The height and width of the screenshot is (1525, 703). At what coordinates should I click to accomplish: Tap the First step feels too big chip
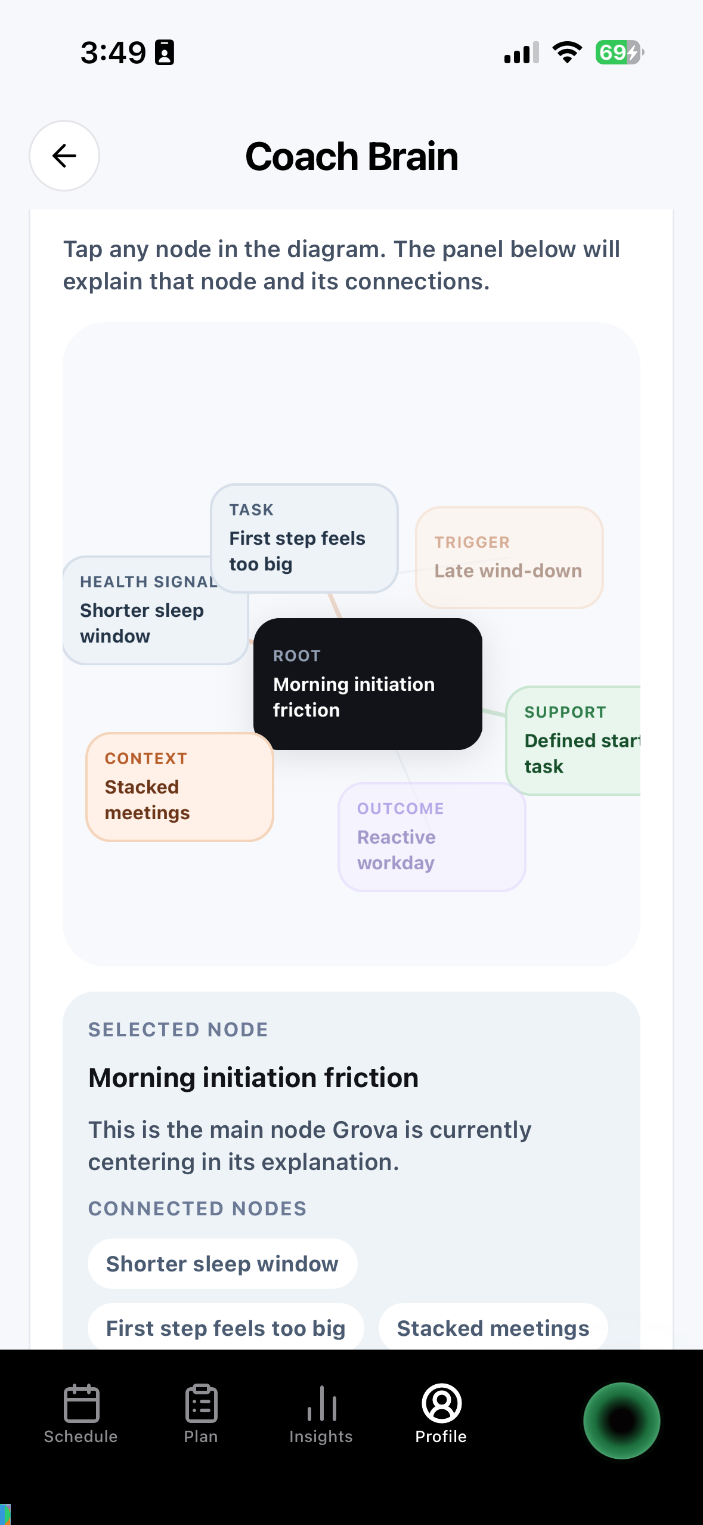(x=226, y=1328)
